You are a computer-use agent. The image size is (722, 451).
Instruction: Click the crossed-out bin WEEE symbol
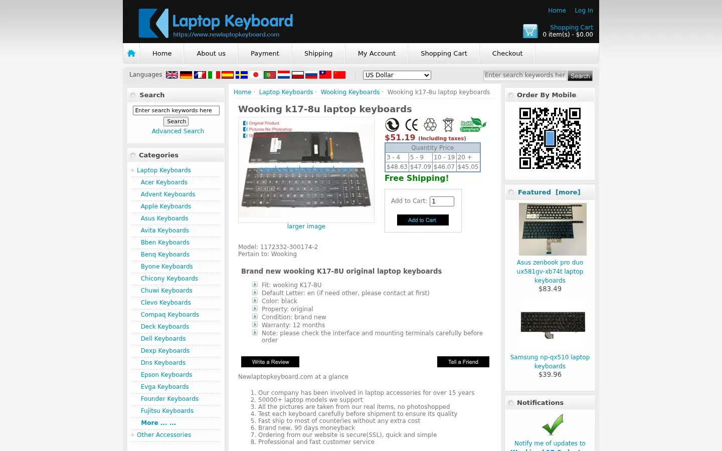point(448,125)
